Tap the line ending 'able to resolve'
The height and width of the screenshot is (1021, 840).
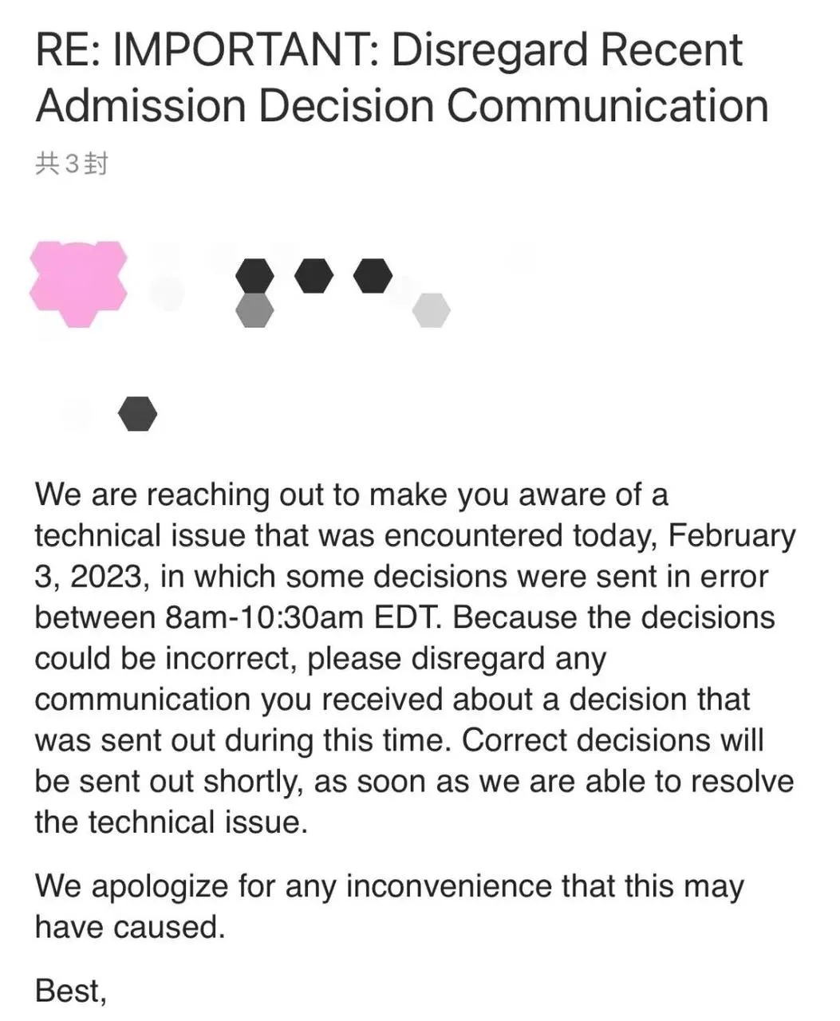click(414, 782)
